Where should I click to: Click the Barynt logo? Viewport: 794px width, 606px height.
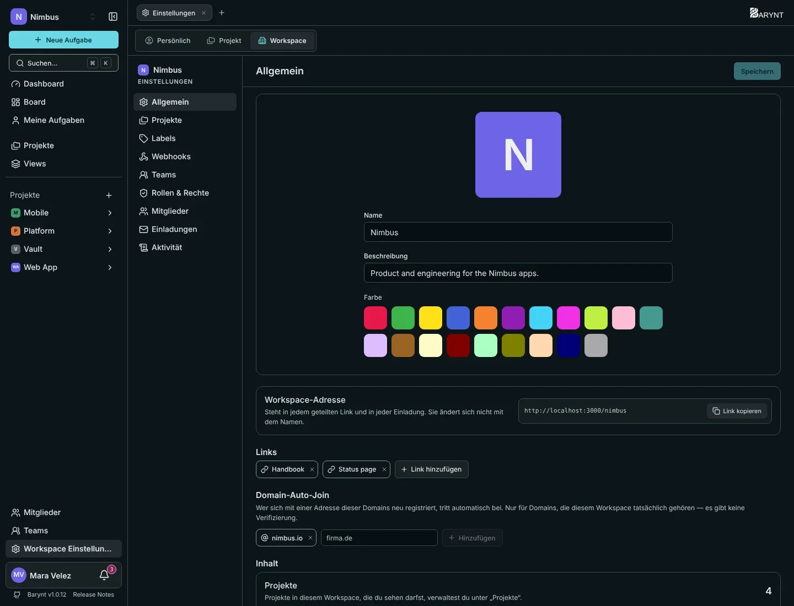point(766,13)
